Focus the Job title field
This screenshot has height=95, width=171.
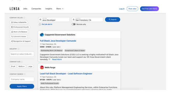54,19
